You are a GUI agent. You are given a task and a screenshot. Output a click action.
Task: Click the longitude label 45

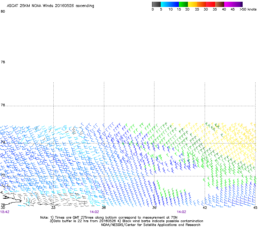pyautogui.click(x=255, y=207)
